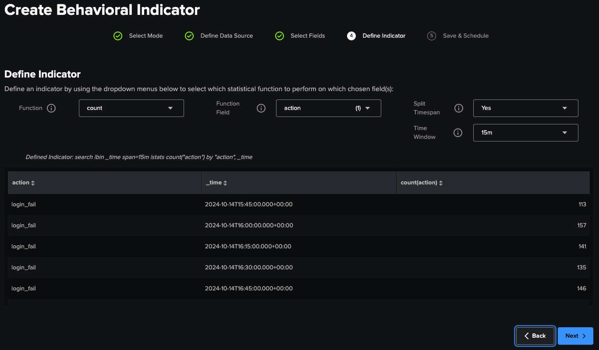Sort table by count(action) column
Viewport: 599px width, 350px height.
pos(422,183)
